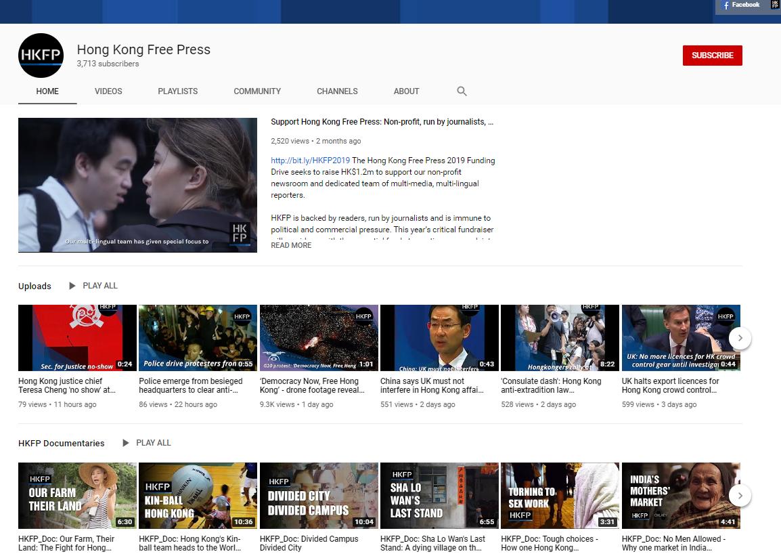The image size is (781, 556).
Task: Open 'Police drive protesters' video thumbnail
Action: (198, 338)
